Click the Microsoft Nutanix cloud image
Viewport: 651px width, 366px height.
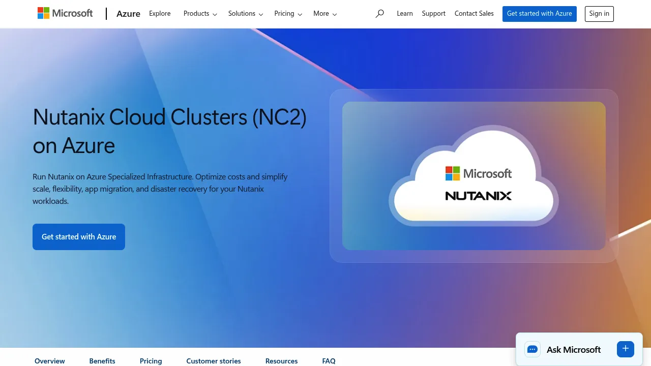[474, 176]
